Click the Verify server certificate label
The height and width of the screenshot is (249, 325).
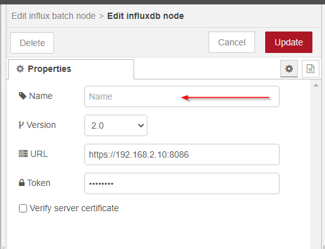74,208
